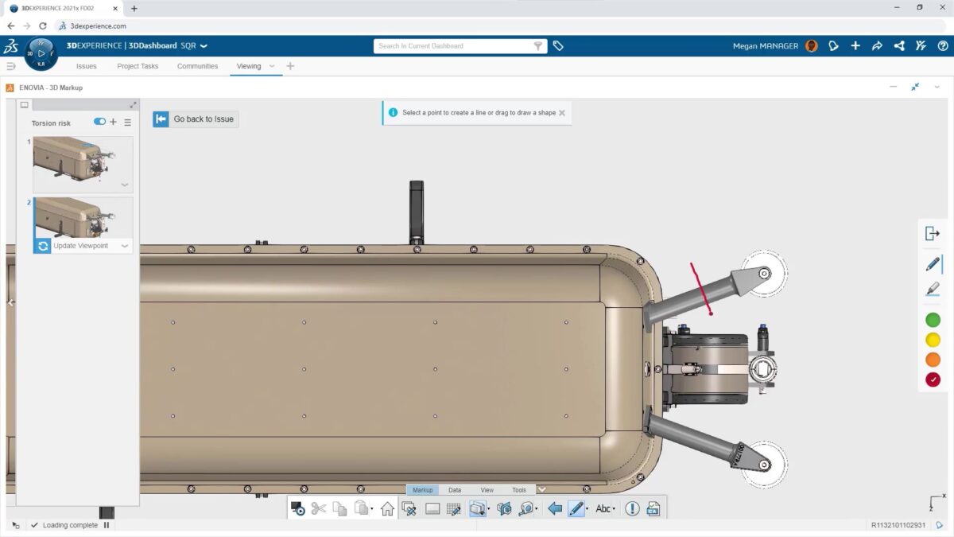
Task: Click the Cut scissors icon in bottom toolbar
Action: point(319,508)
